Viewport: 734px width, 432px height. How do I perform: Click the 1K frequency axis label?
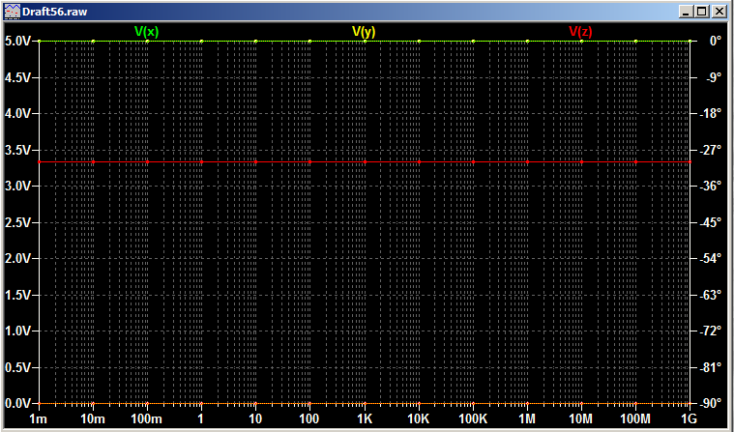click(365, 418)
